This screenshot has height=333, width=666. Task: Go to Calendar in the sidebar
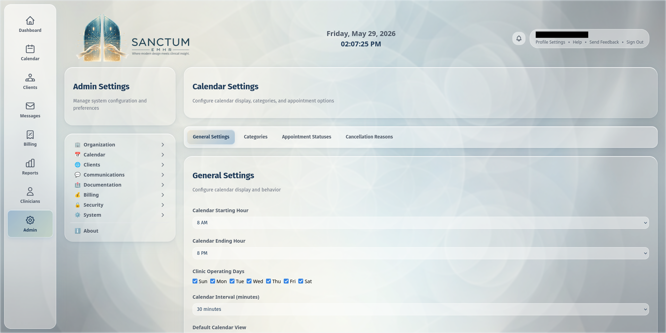(30, 53)
